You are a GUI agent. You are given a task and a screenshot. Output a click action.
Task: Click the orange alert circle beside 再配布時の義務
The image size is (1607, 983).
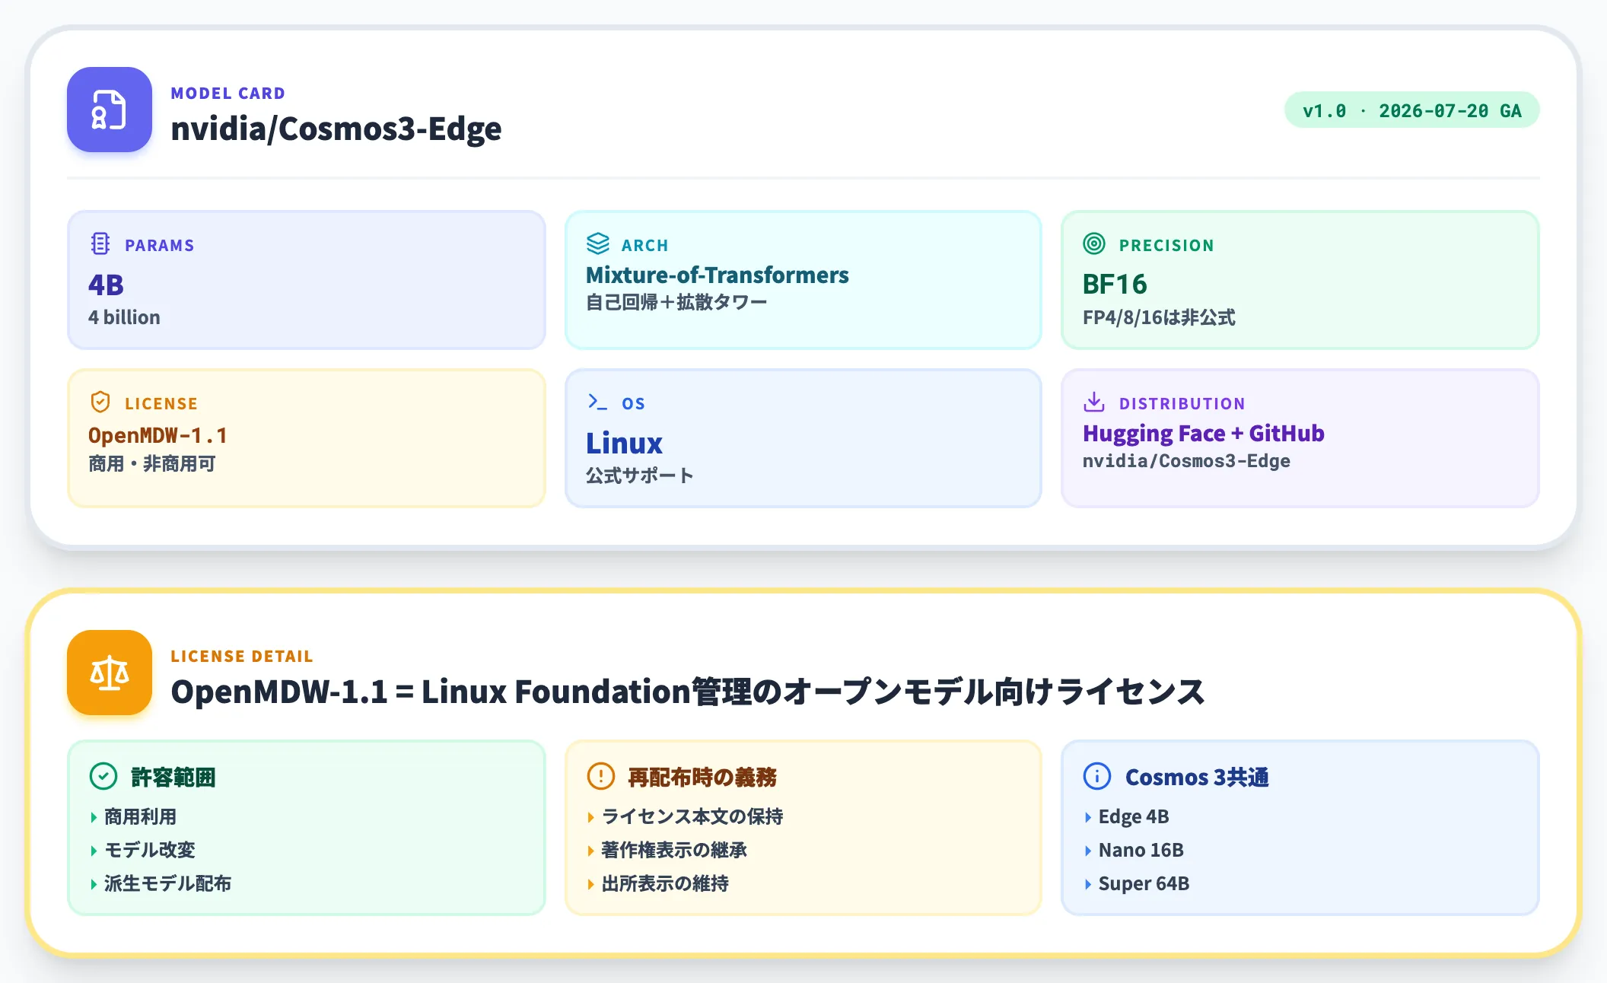click(x=600, y=777)
